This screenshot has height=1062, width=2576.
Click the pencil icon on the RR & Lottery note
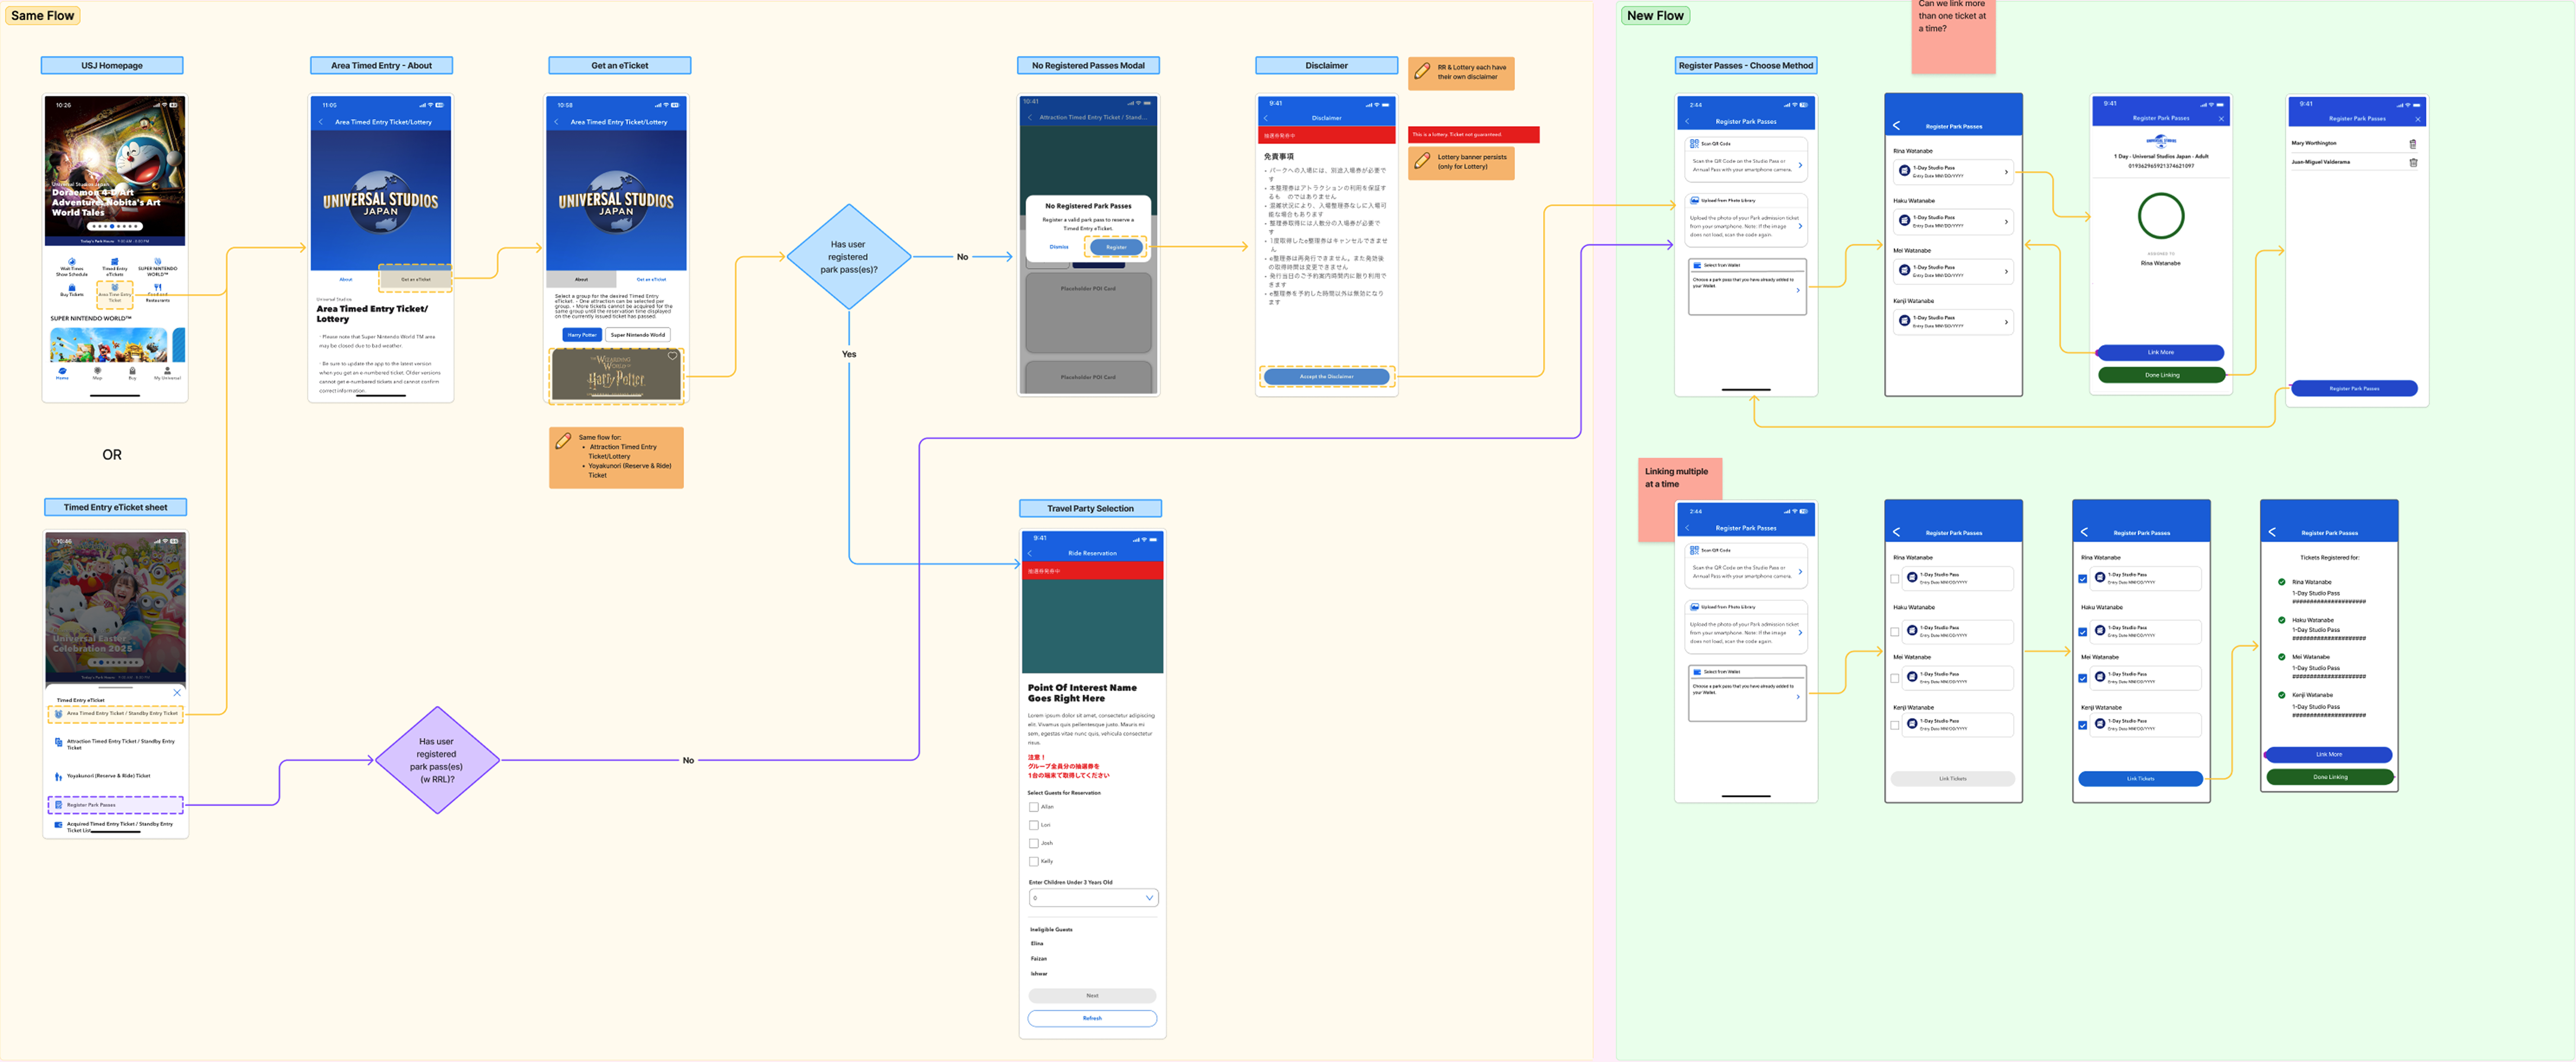point(1422,71)
